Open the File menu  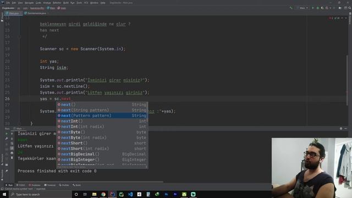coord(8,3)
